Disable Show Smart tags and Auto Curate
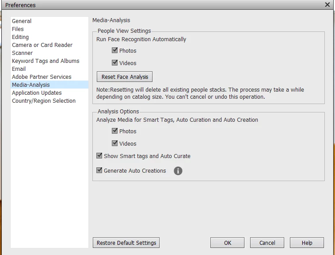Image resolution: width=335 pixels, height=255 pixels. [99, 155]
